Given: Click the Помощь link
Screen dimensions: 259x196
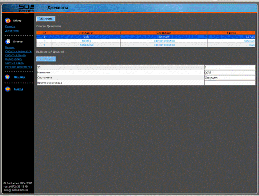Looking at the screenshot, I should (20, 77).
